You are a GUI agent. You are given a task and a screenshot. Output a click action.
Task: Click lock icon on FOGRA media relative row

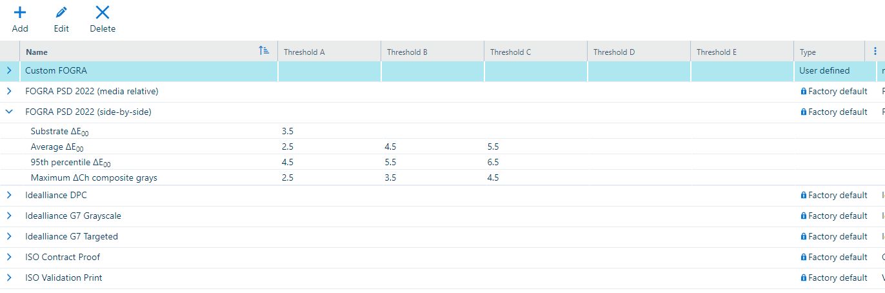tap(803, 92)
